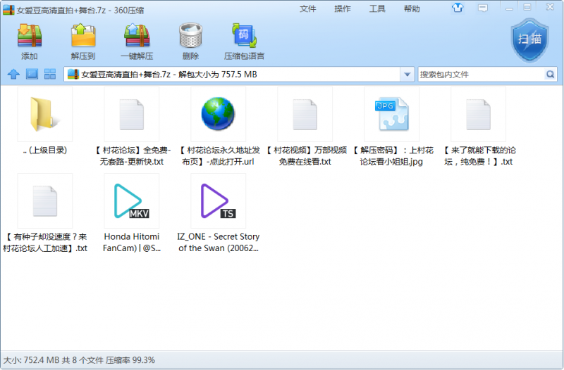
Task: Switch to large icon view mode
Action: pyautogui.click(x=32, y=74)
